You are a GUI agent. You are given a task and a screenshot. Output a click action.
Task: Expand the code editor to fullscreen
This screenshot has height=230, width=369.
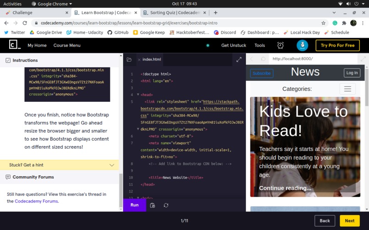click(239, 60)
